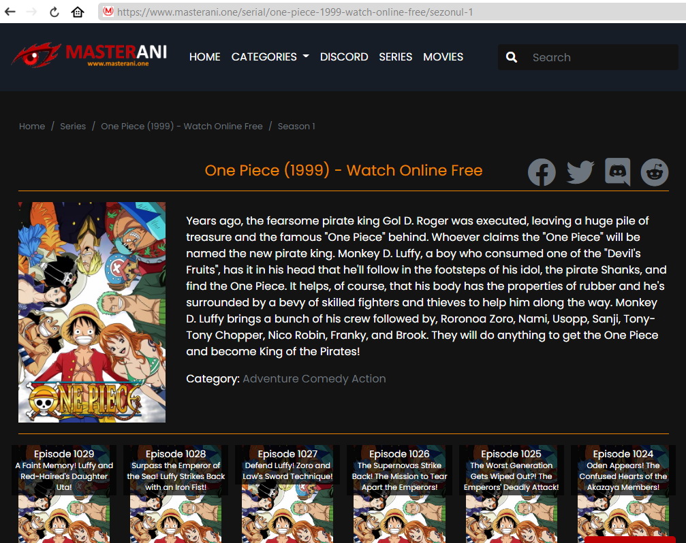Go to SERIES in navigation
686x543 pixels.
click(x=396, y=56)
